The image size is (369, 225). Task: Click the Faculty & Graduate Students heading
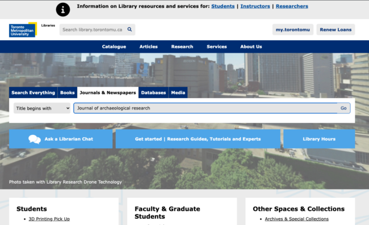[x=167, y=213]
